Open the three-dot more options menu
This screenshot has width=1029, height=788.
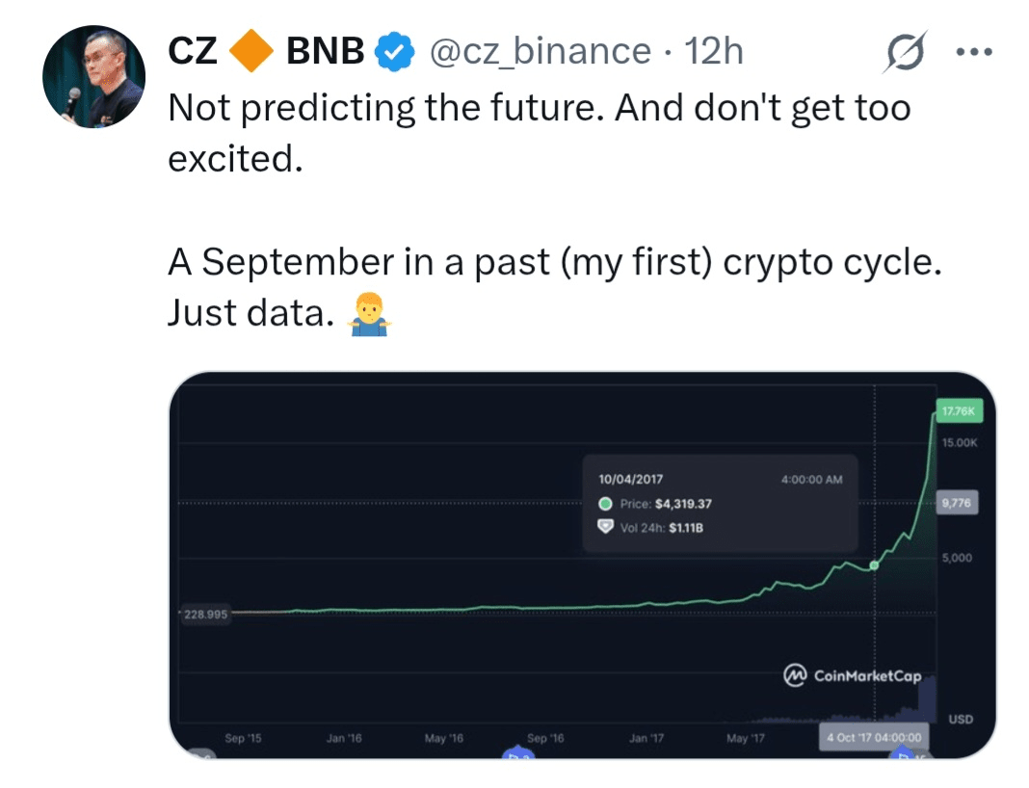(x=973, y=52)
